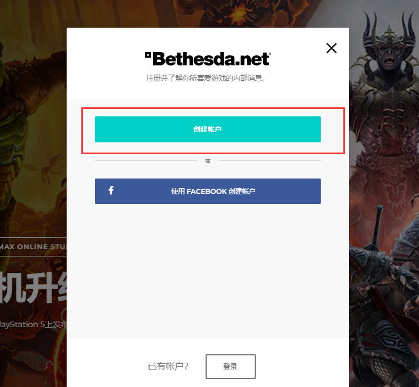This screenshot has height=387, width=419.
Task: Click the MAX ONLINE STU studio label
Action: pyautogui.click(x=33, y=247)
